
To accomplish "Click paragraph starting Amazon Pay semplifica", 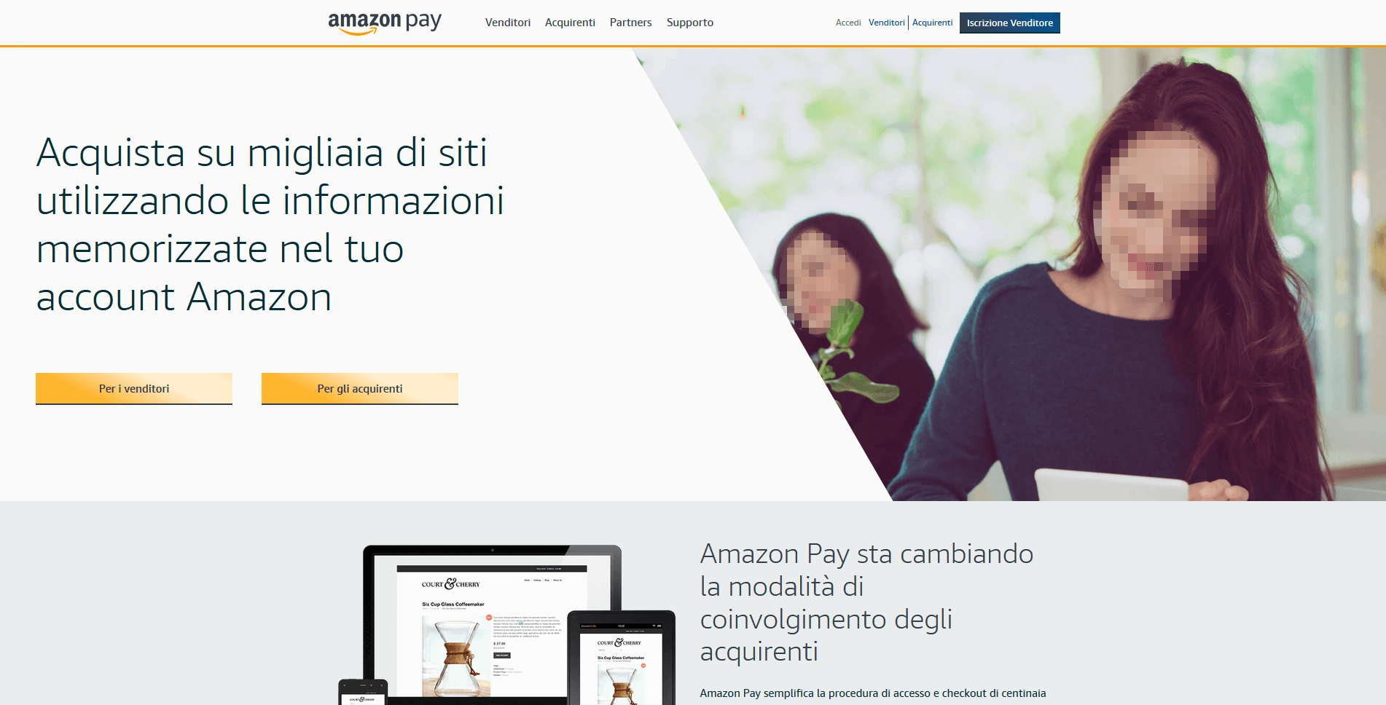I will point(873,693).
